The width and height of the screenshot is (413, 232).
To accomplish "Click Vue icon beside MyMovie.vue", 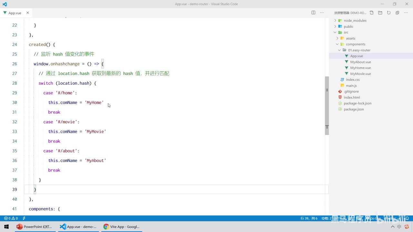I will click(347, 74).
